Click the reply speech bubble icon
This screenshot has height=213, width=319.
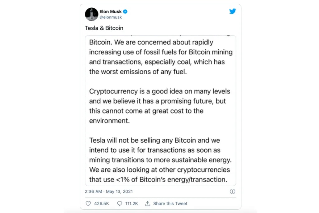(119, 204)
